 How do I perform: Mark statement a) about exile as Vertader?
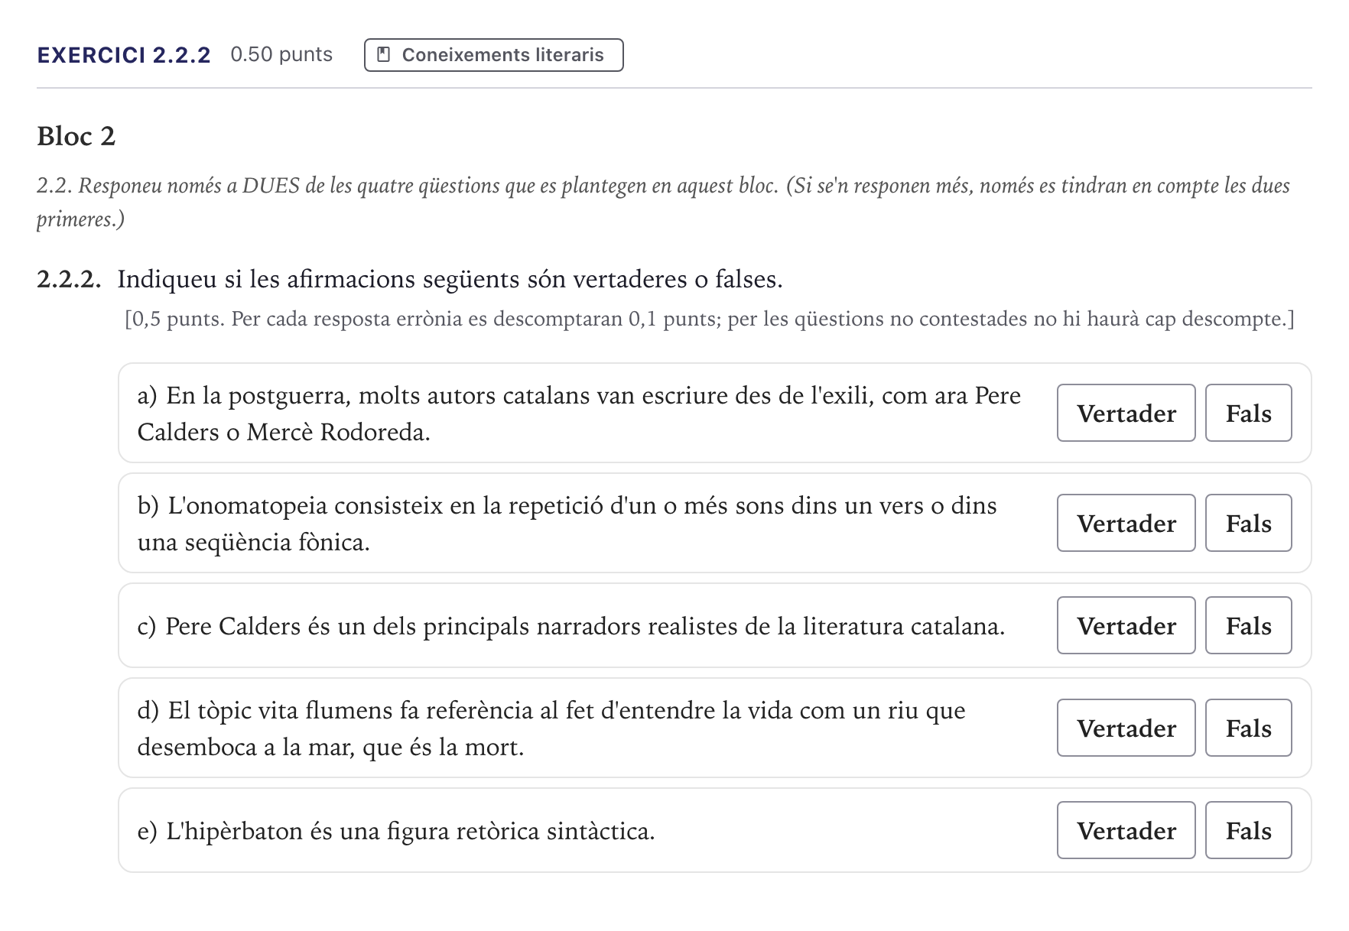tap(1126, 413)
